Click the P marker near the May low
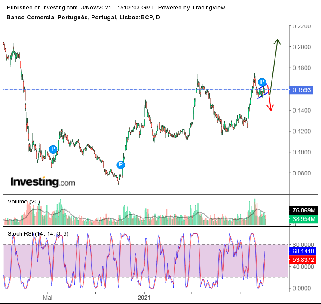The image size is (321, 304). point(53,149)
